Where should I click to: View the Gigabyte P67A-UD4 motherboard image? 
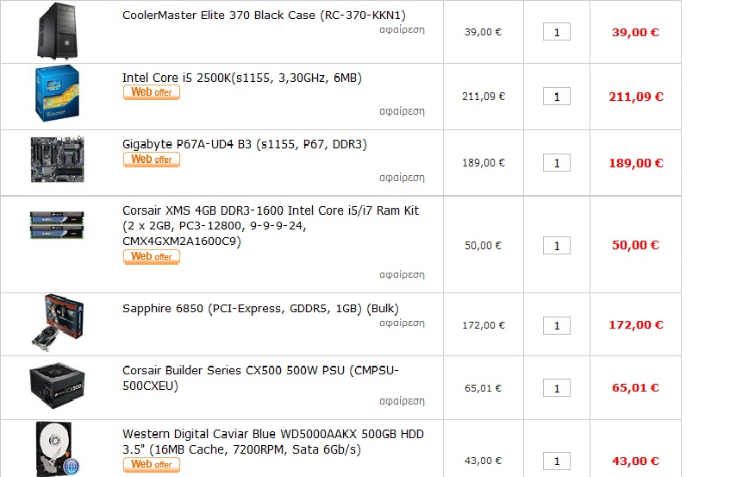(58, 160)
